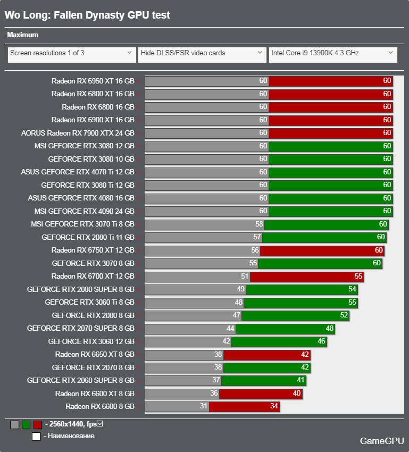Remove GEFORCE RTX 3060 Ti row X

pyautogui.click(x=138, y=303)
